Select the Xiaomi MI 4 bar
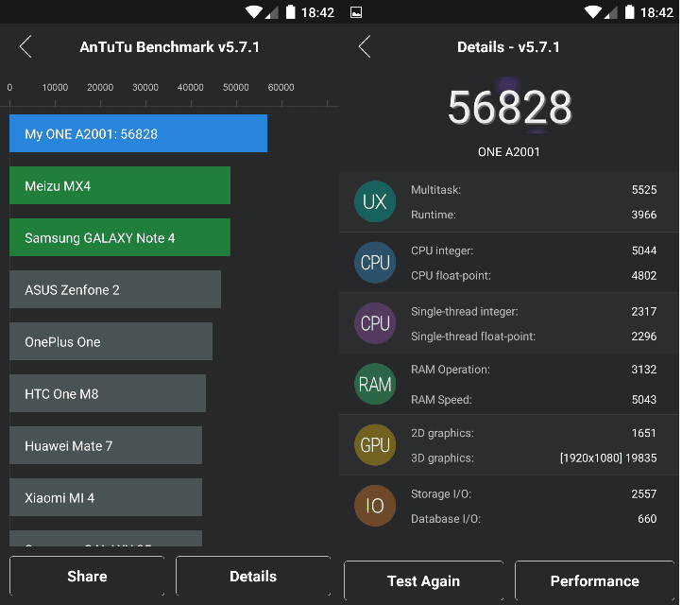The height and width of the screenshot is (605, 682). (106, 497)
